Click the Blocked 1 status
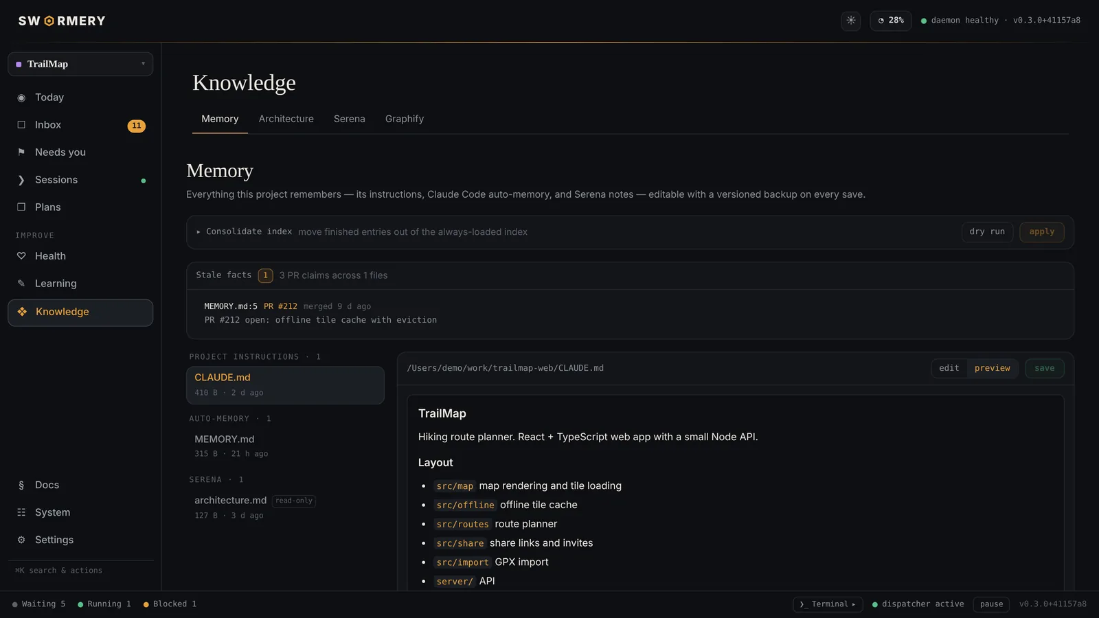The height and width of the screenshot is (618, 1099). pyautogui.click(x=170, y=604)
